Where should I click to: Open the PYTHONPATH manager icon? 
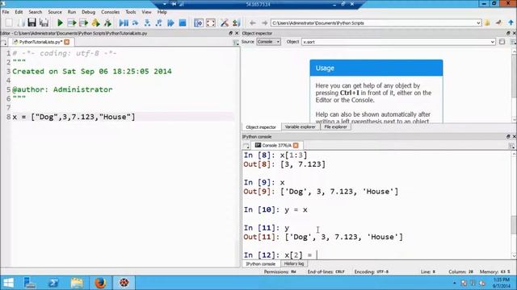click(x=236, y=23)
